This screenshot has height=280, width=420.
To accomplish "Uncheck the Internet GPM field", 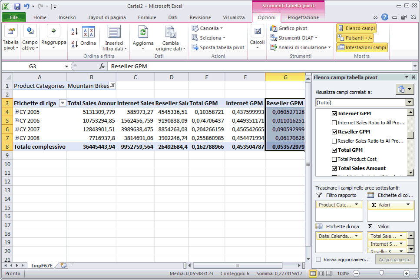I will pyautogui.click(x=334, y=113).
